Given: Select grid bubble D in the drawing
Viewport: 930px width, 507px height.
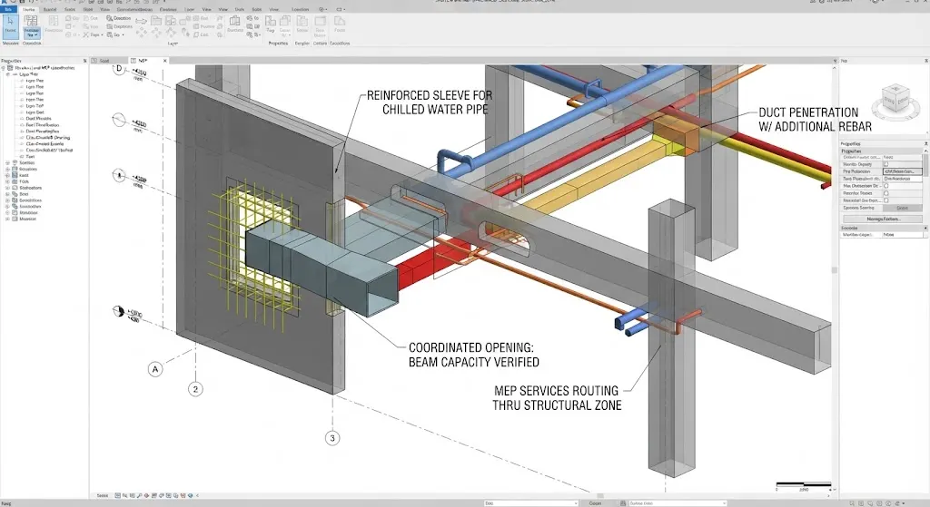Looking at the screenshot, I should (x=119, y=69).
